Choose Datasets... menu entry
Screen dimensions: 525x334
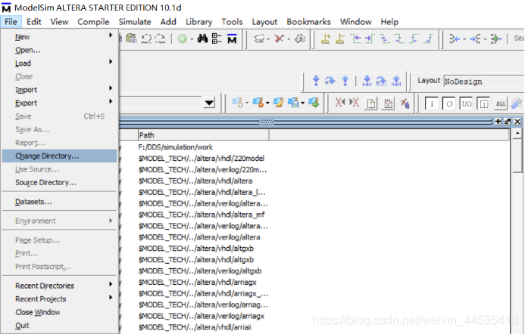pos(59,202)
